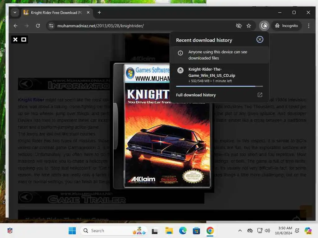This screenshot has height=238, width=318.
Task: Click the Game Trailer section header banner
Action: coord(111,197)
